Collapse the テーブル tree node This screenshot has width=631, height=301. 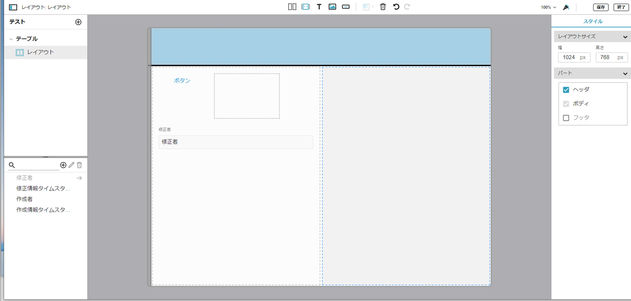pyautogui.click(x=11, y=39)
